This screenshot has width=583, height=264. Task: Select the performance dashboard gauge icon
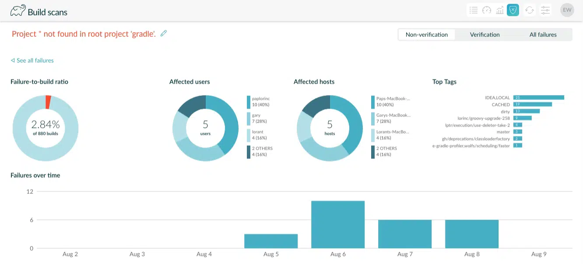click(x=487, y=10)
